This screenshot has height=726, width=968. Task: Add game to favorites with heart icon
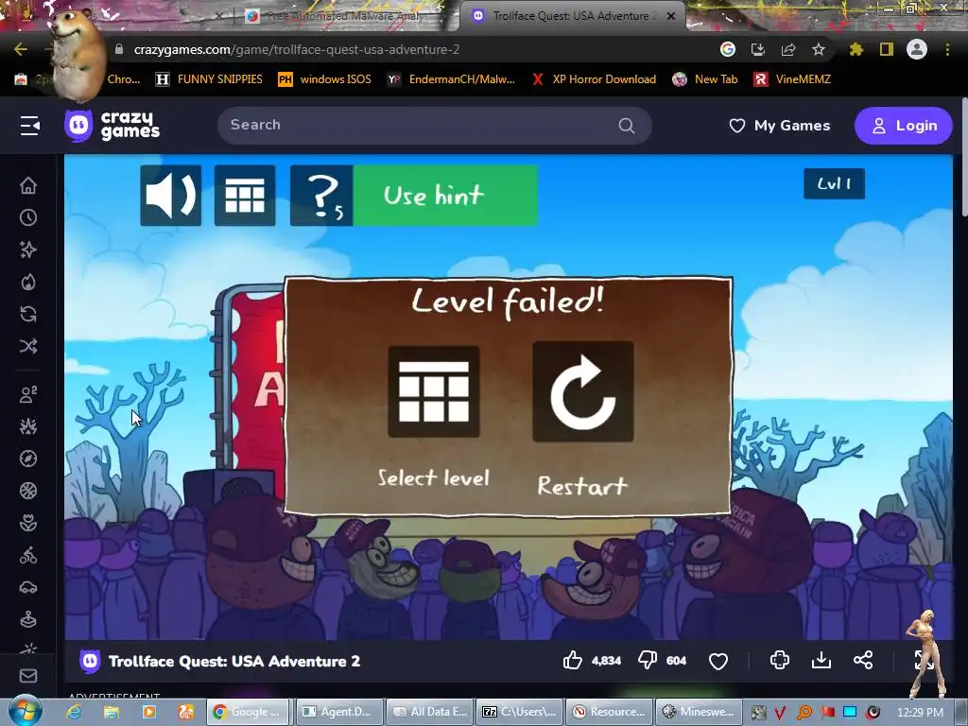tap(718, 661)
